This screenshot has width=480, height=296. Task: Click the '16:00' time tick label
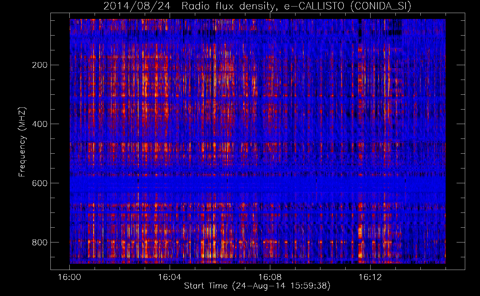click(69, 277)
